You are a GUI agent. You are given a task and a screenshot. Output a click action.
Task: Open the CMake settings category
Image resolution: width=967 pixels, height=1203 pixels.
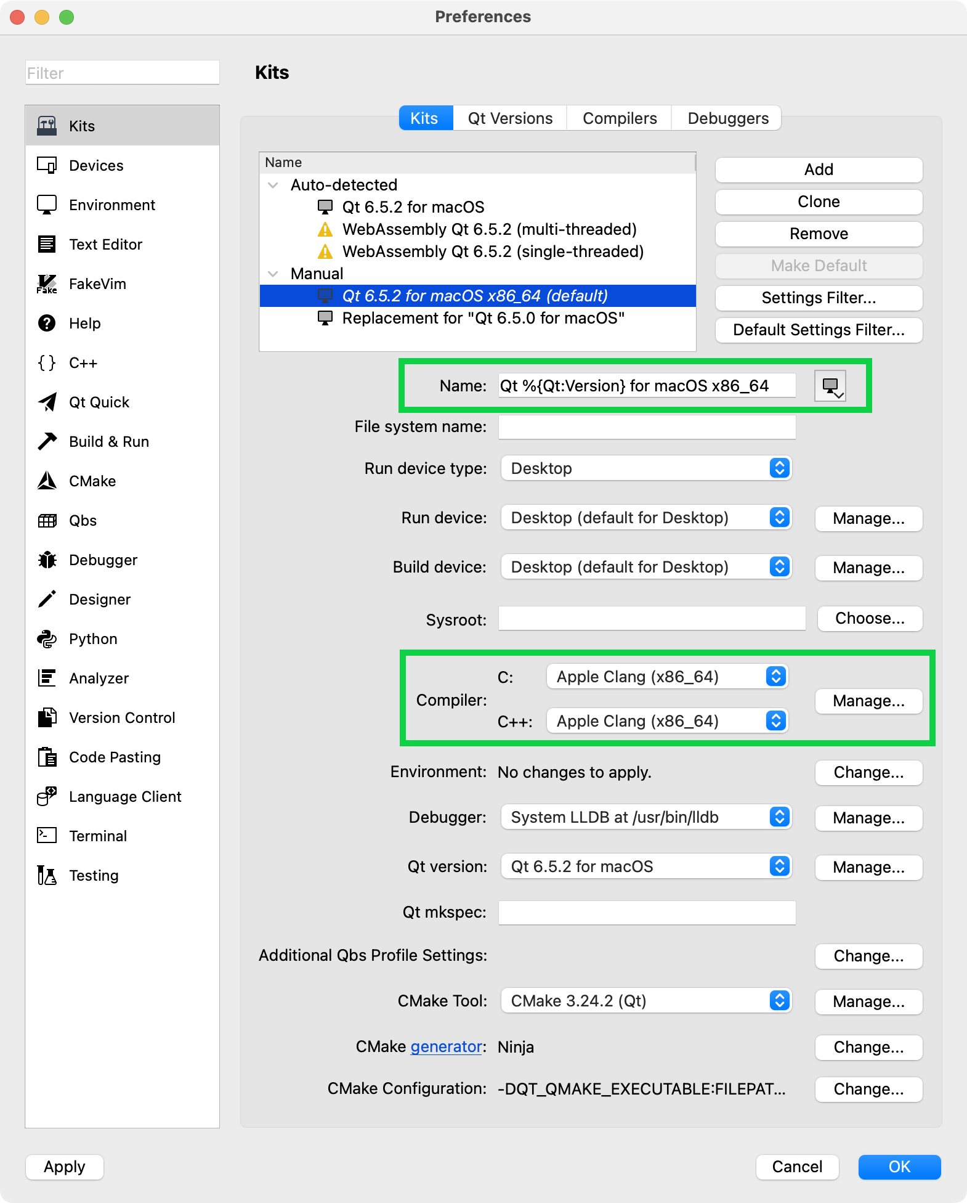click(92, 481)
